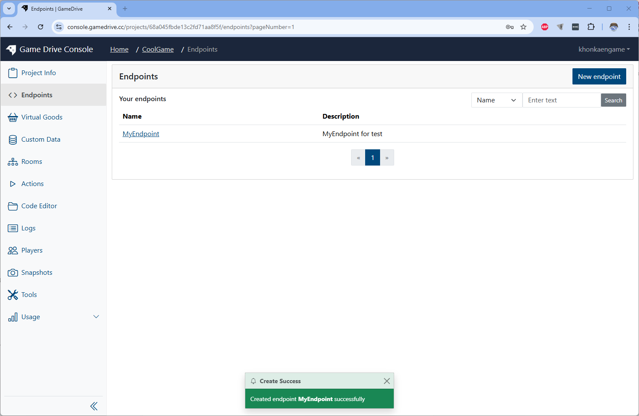Open Players people icon
Image resolution: width=639 pixels, height=416 pixels.
pyautogui.click(x=13, y=250)
